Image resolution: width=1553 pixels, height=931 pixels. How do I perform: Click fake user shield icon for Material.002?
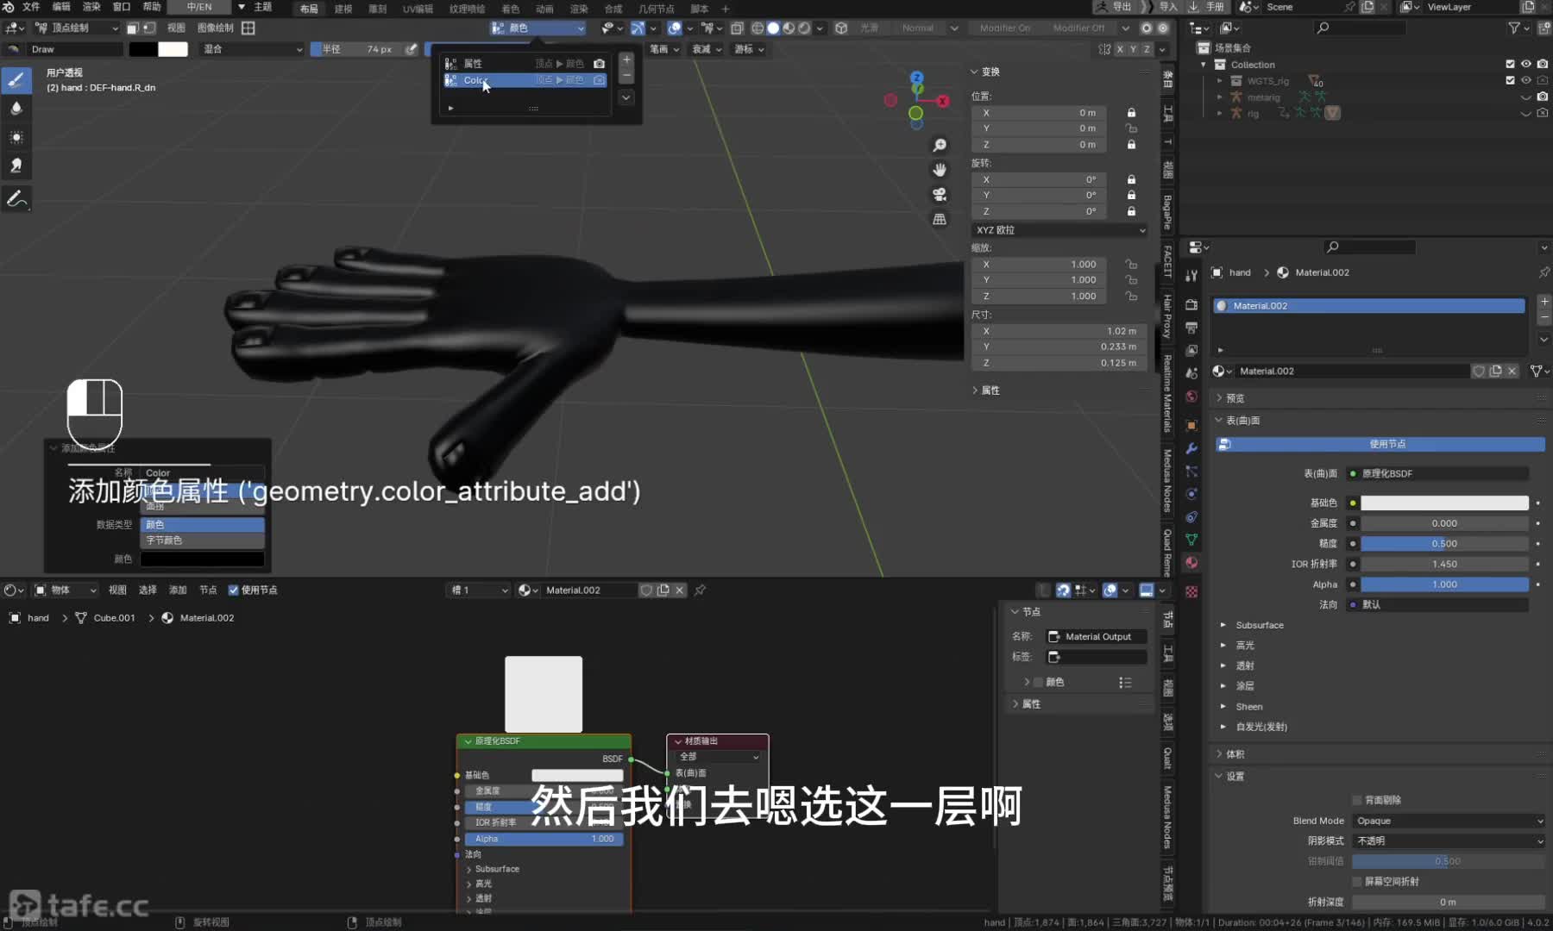tap(1479, 371)
